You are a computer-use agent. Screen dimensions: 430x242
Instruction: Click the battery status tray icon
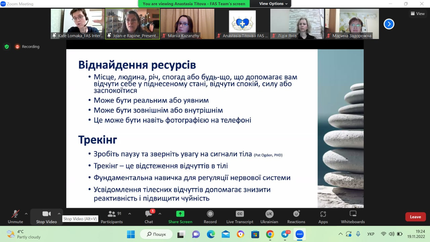click(400, 234)
